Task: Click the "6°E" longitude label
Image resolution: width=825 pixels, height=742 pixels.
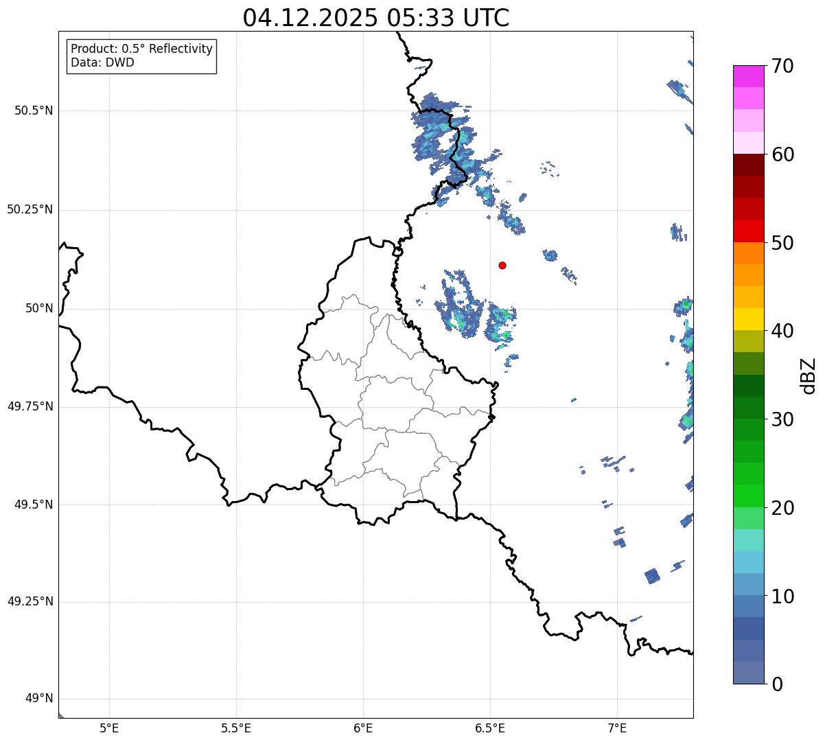Action: [363, 728]
